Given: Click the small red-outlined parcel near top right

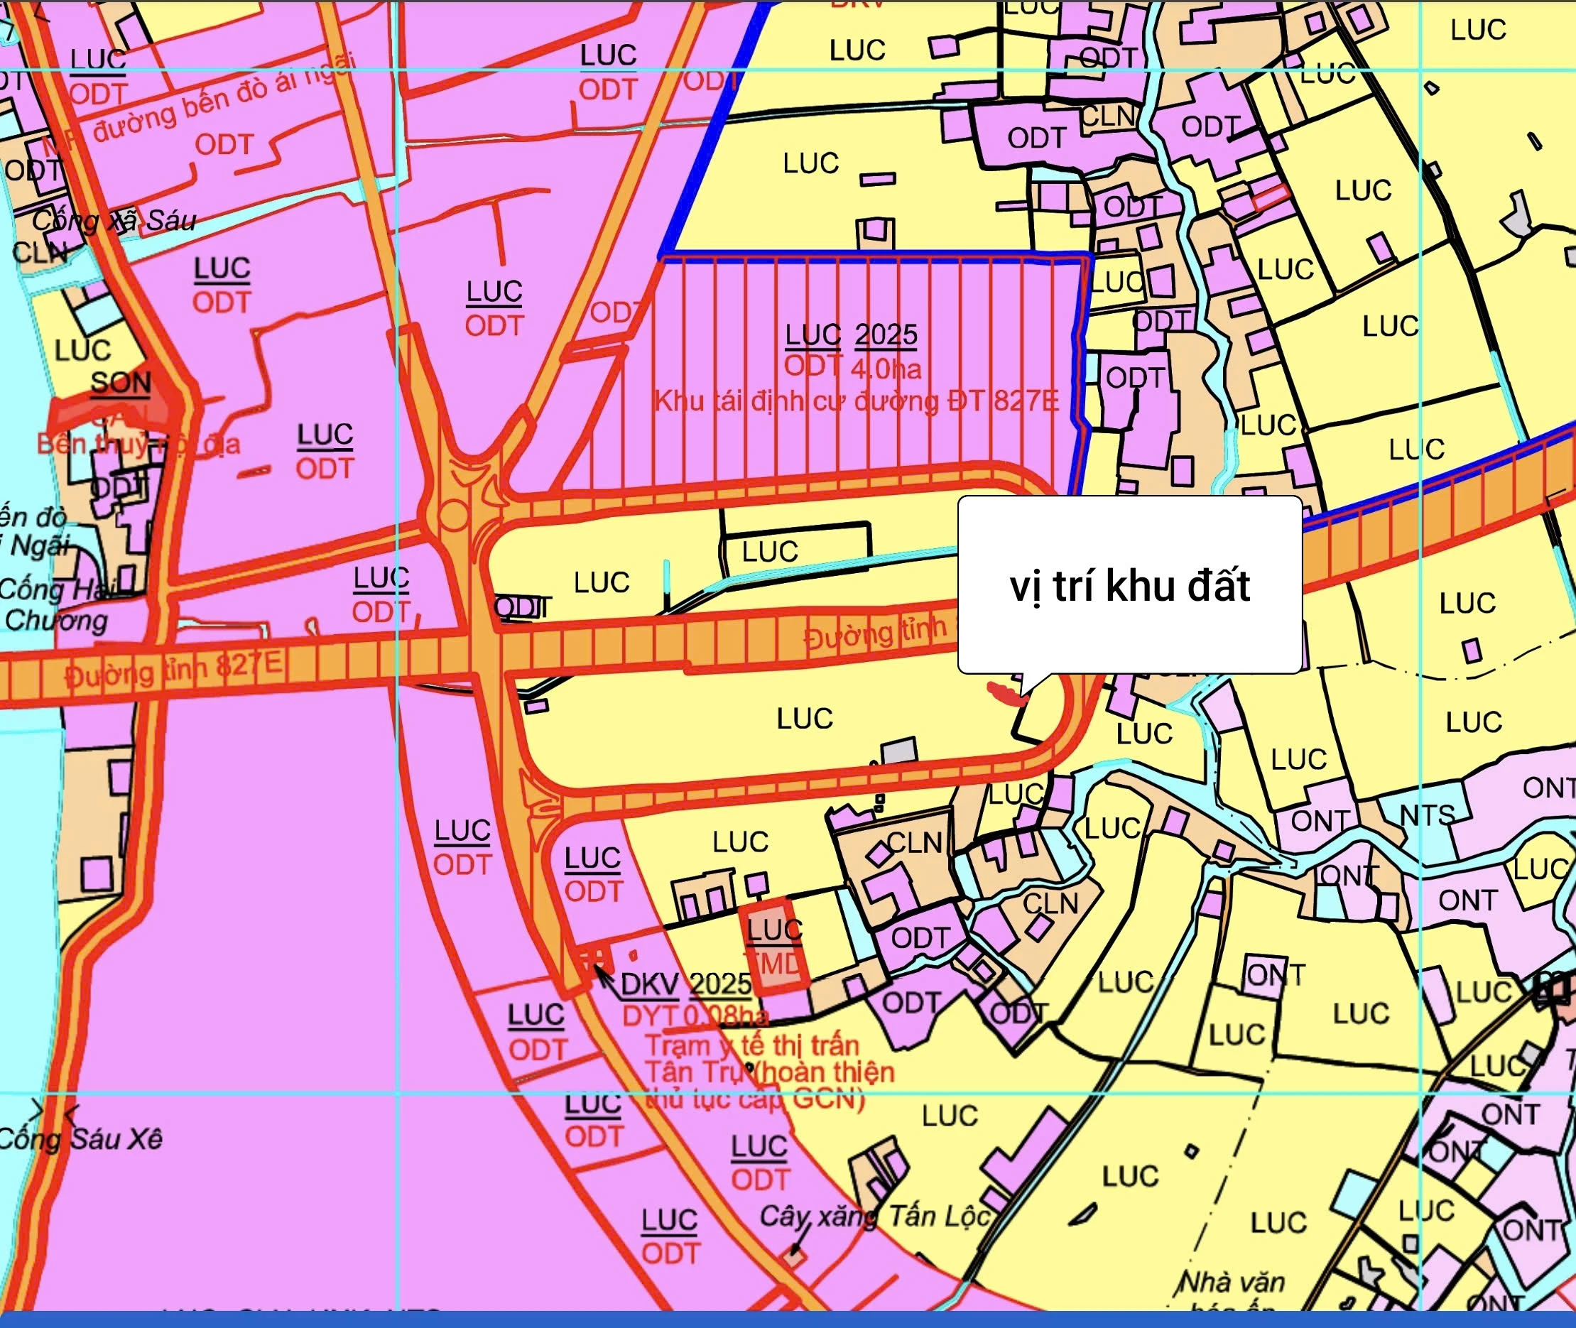Looking at the screenshot, I should [1271, 197].
